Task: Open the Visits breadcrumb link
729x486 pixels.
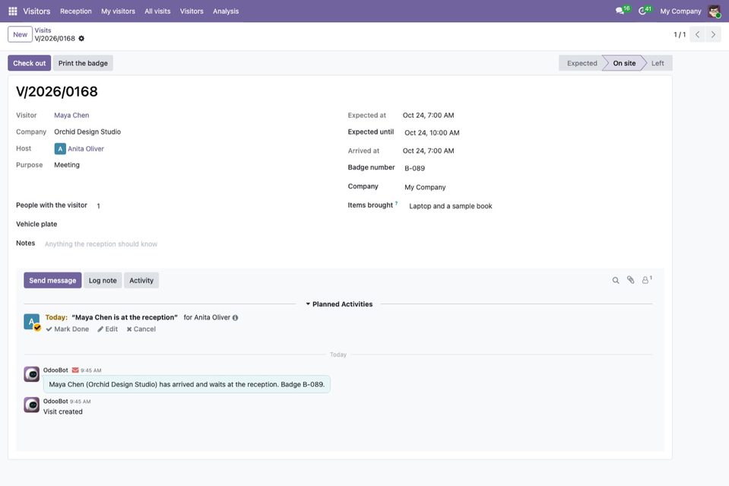Action: click(x=43, y=30)
